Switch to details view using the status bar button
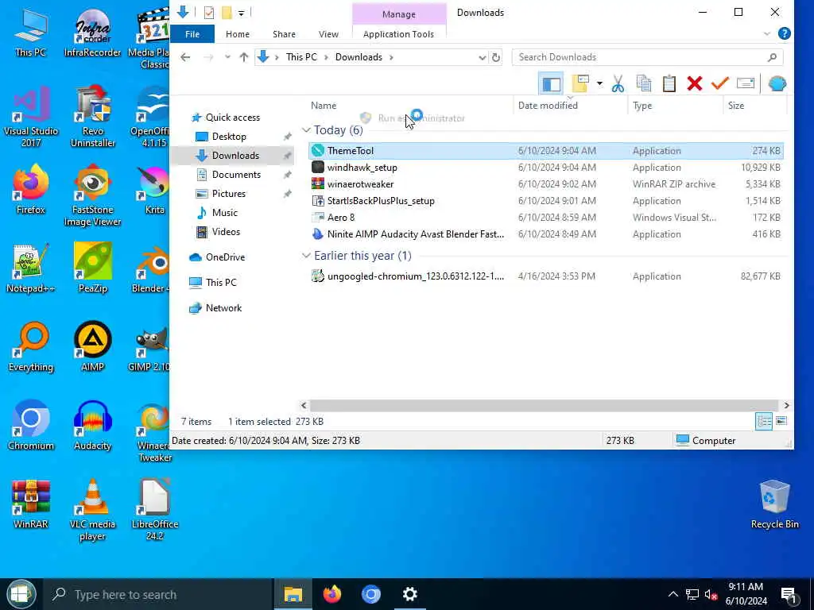814x610 pixels. coord(764,421)
